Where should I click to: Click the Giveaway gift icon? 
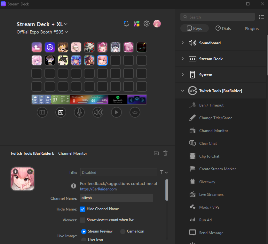(193, 182)
